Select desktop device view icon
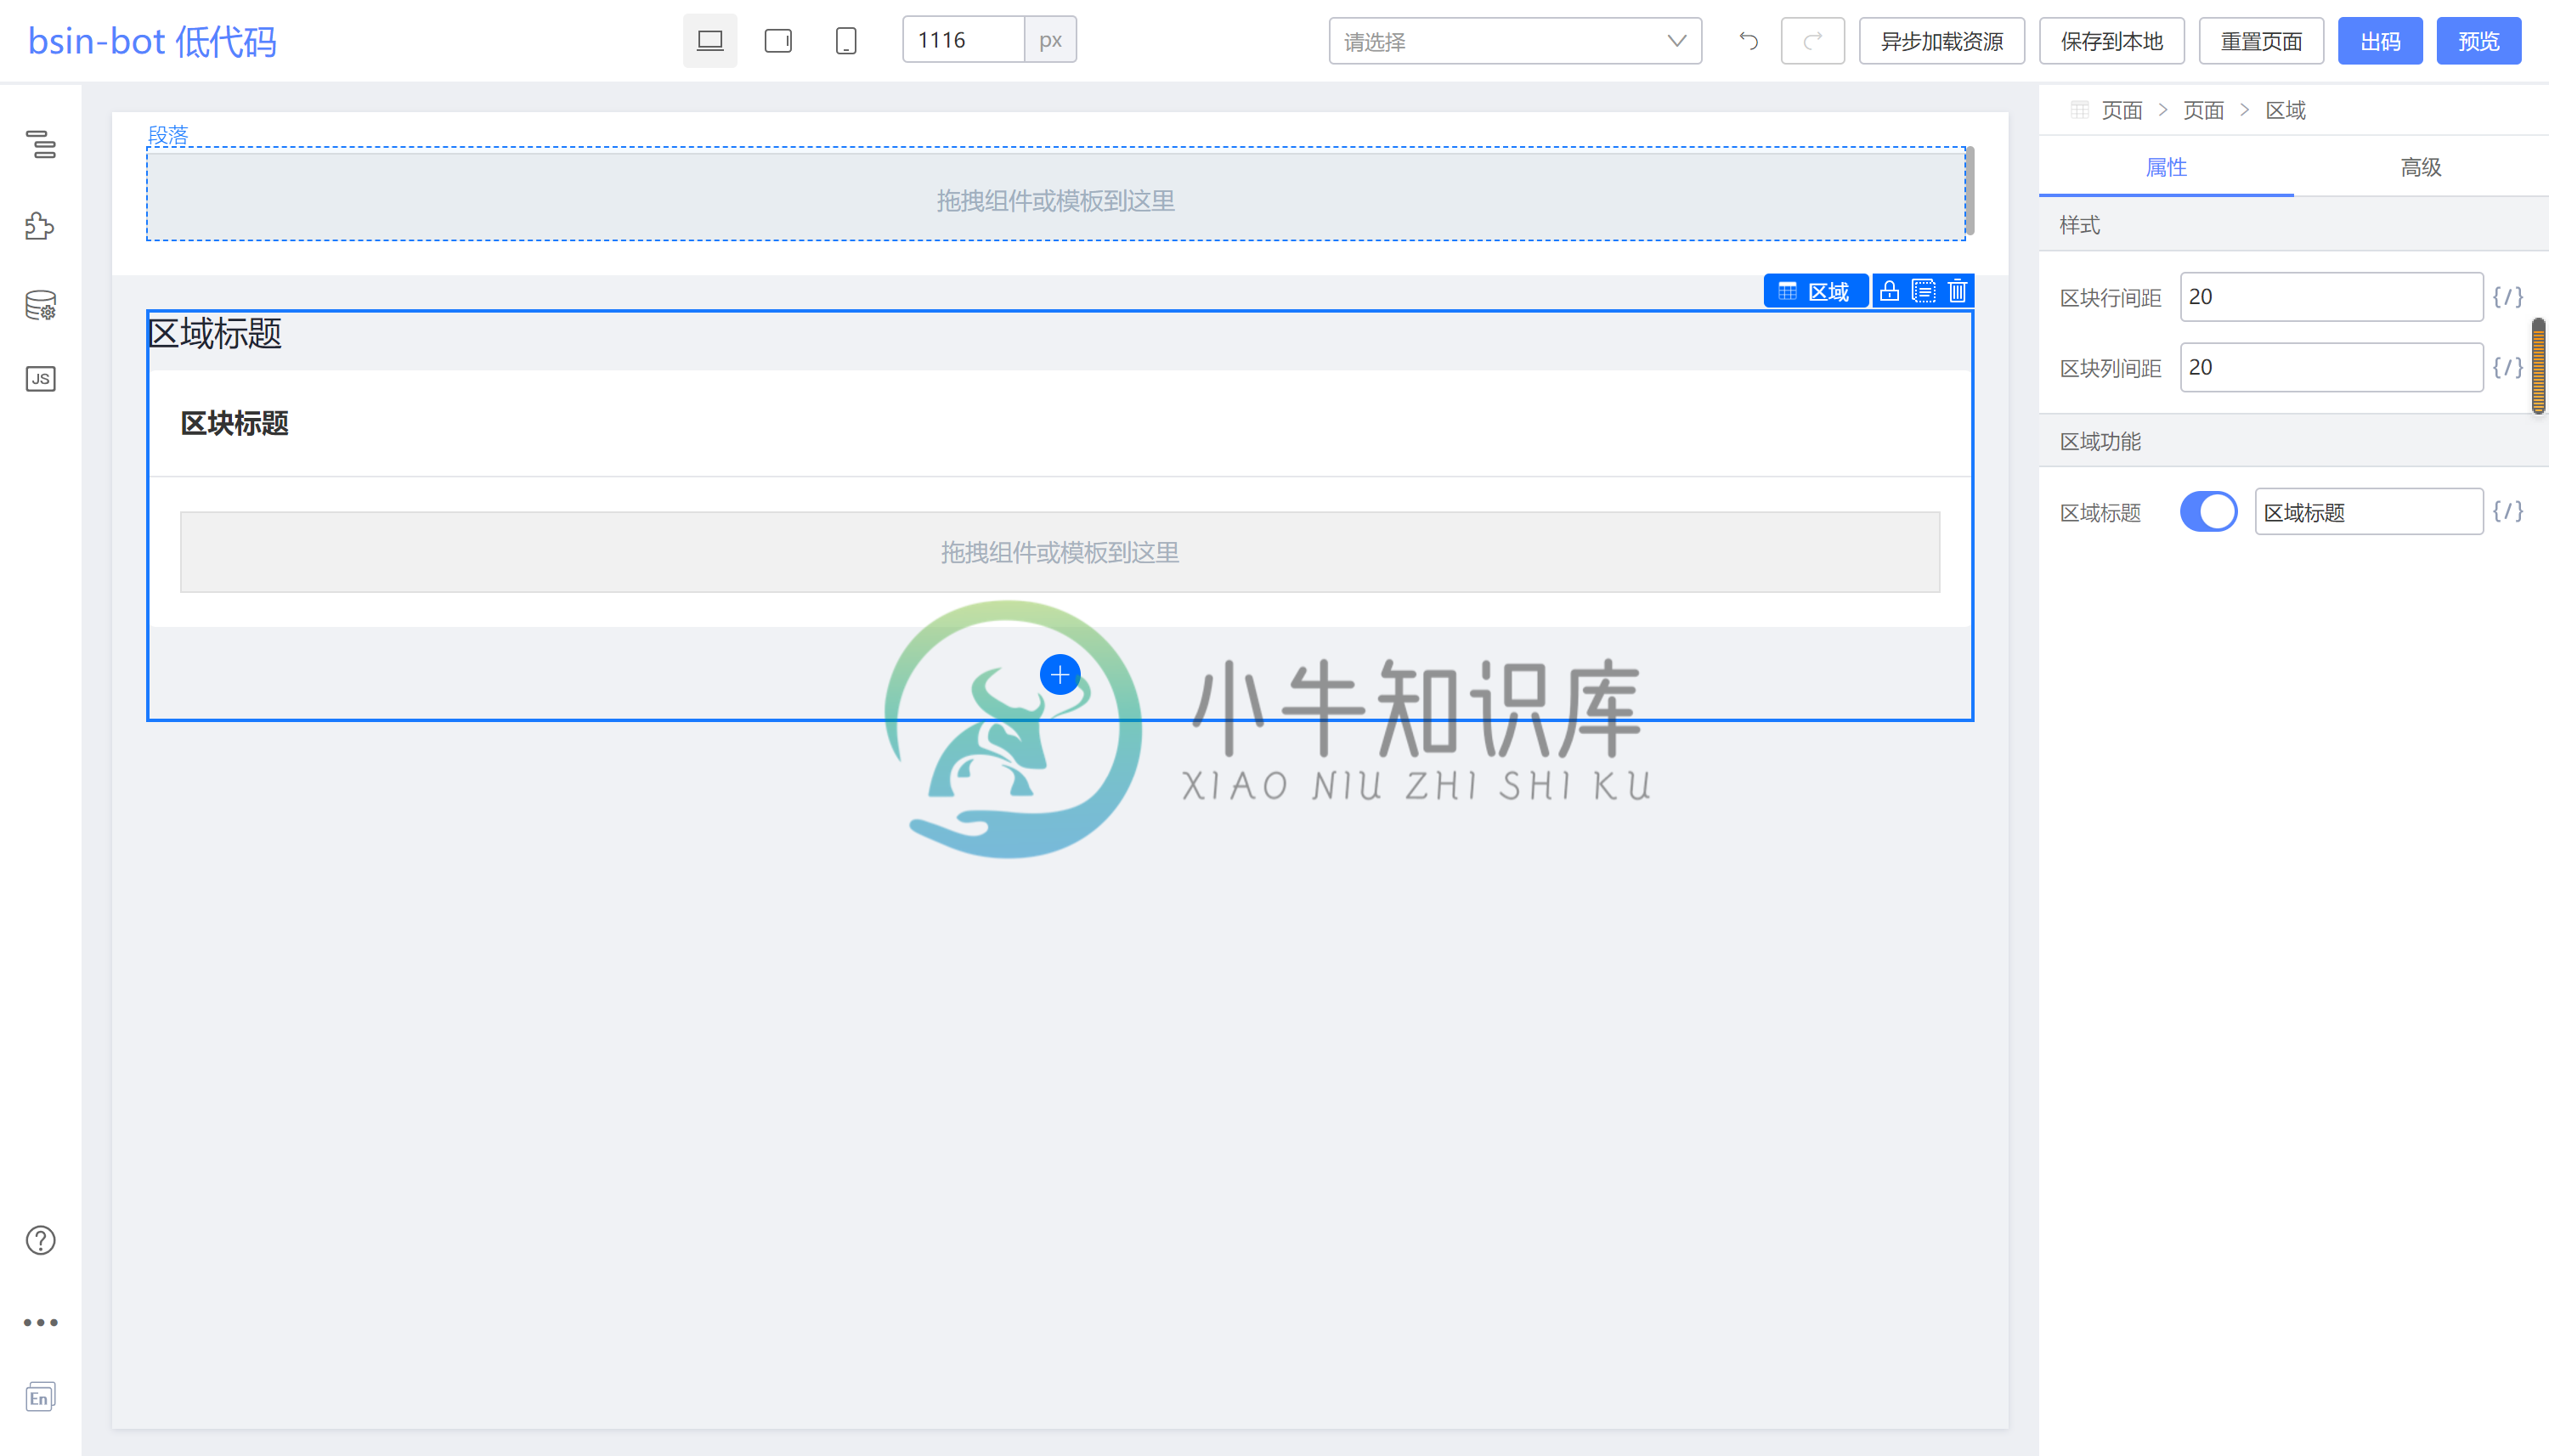This screenshot has height=1456, width=2549. 710,41
